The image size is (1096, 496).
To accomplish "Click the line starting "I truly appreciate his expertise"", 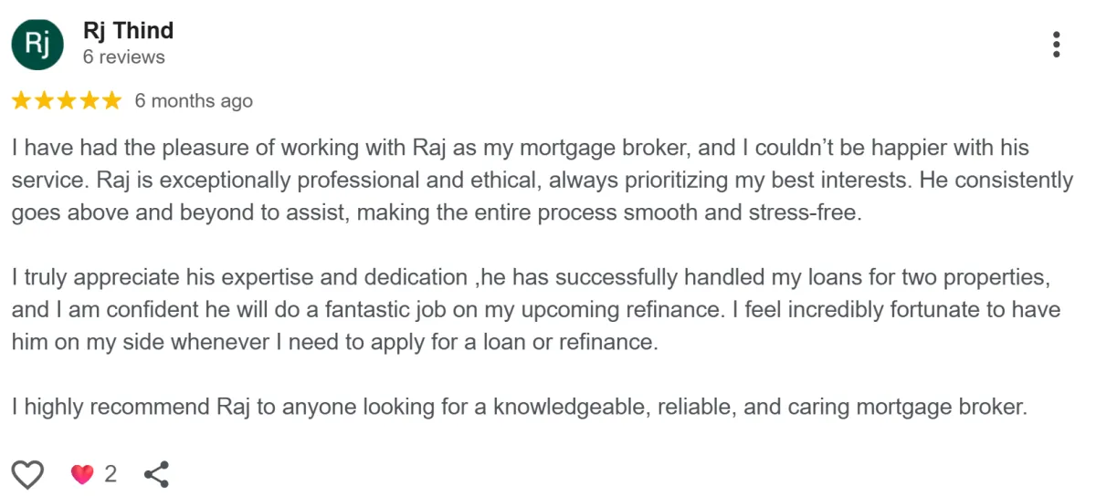I will click(537, 276).
